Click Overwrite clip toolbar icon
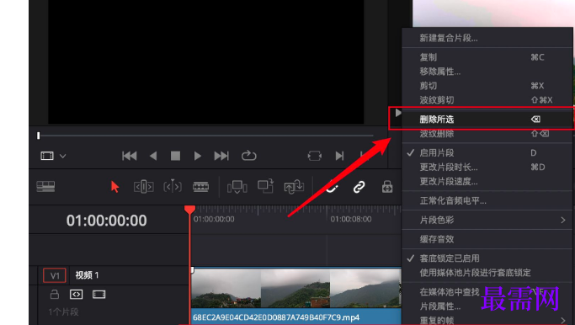The width and height of the screenshot is (575, 325). click(x=265, y=185)
